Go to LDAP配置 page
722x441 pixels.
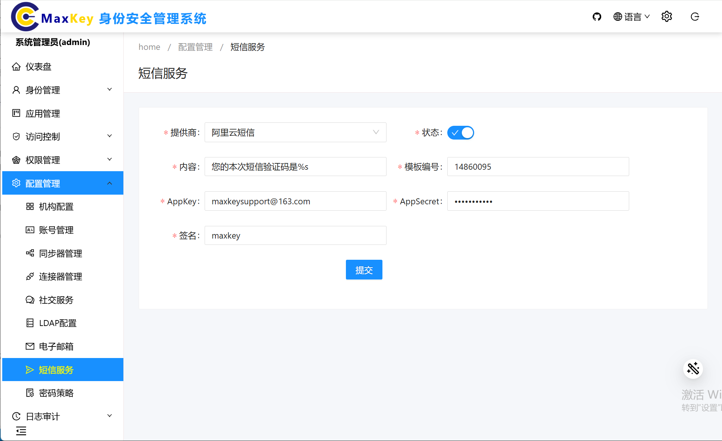(x=57, y=323)
